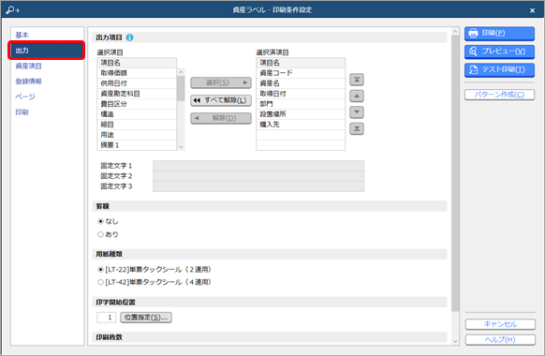Click the available items list scrollbar thumb
Image resolution: width=545 pixels, height=356 pixels.
tap(181, 88)
